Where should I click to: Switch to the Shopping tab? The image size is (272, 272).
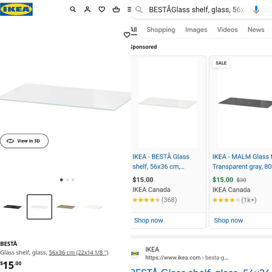coord(161,29)
